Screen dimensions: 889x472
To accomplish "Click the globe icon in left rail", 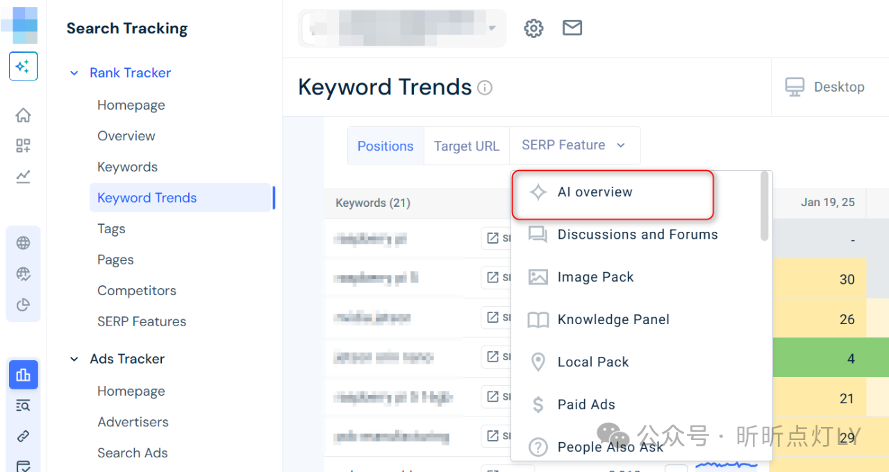I will pyautogui.click(x=23, y=243).
